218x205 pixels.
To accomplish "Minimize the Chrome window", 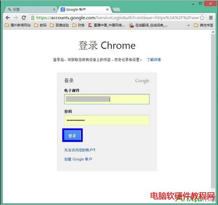I will 193,4.
